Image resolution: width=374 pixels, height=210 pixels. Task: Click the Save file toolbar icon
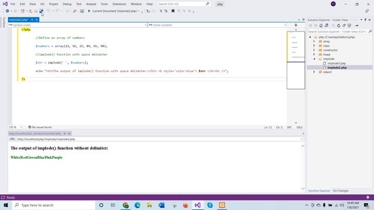[x=36, y=11]
